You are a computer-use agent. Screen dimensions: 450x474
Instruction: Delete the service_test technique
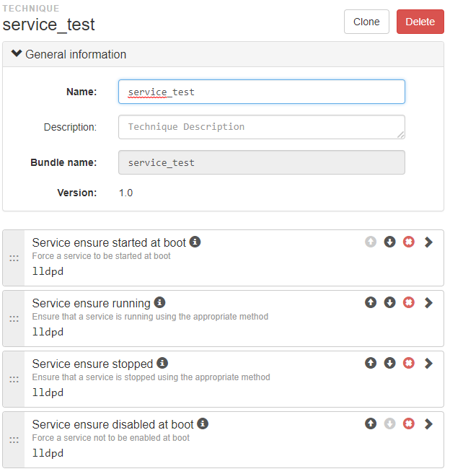tap(420, 22)
